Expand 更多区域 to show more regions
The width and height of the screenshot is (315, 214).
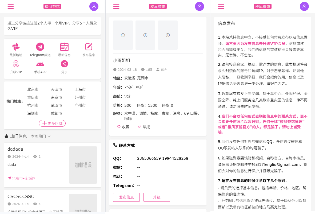pos(52,123)
